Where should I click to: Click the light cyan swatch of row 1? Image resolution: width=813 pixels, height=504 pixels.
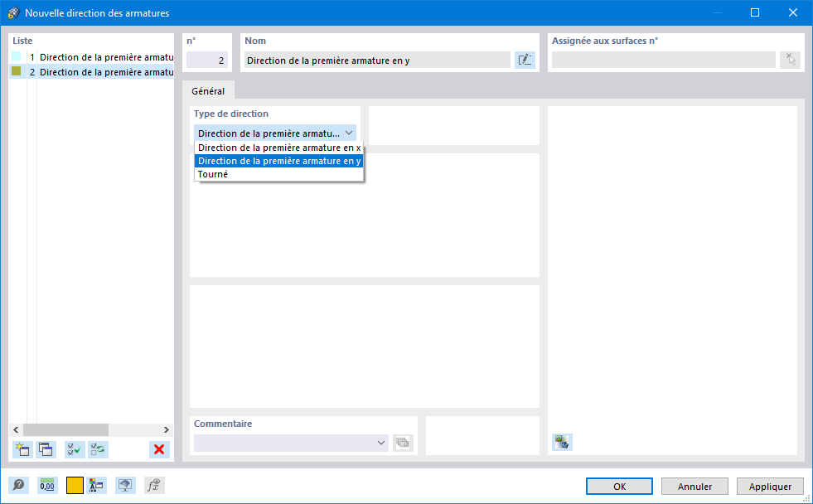point(16,56)
